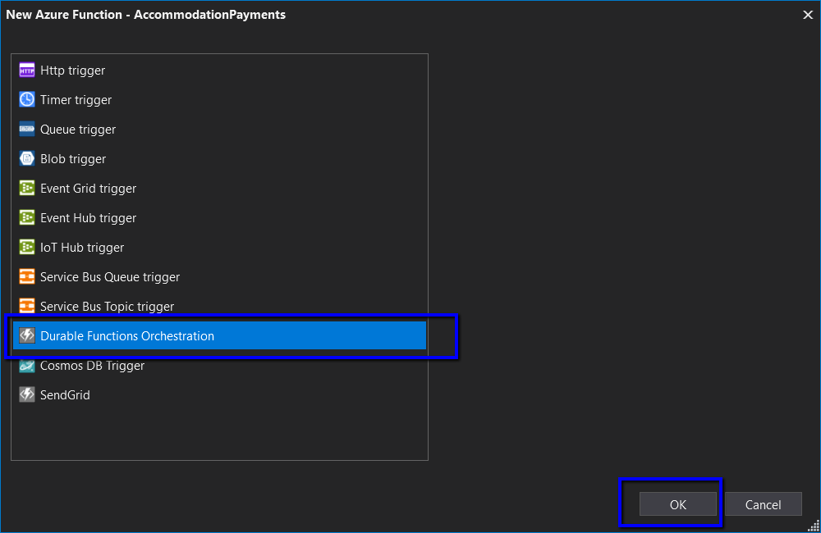Select the Cosmos DB Trigger icon
Screen dimensions: 821x533
coord(27,366)
